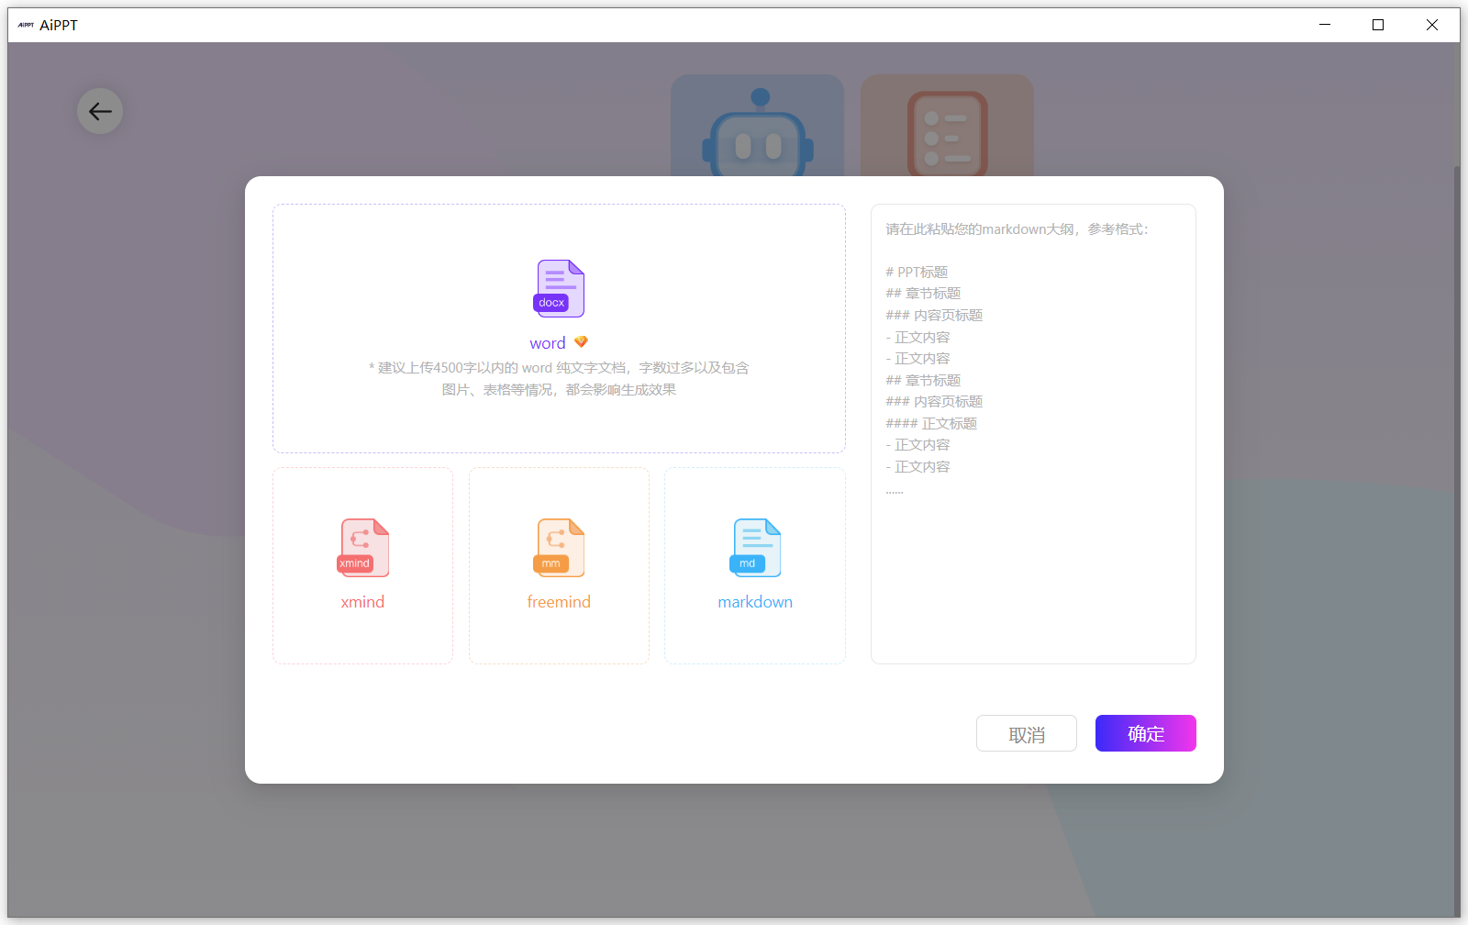
Task: Click the outline list card behind the dialog
Action: pos(947,126)
